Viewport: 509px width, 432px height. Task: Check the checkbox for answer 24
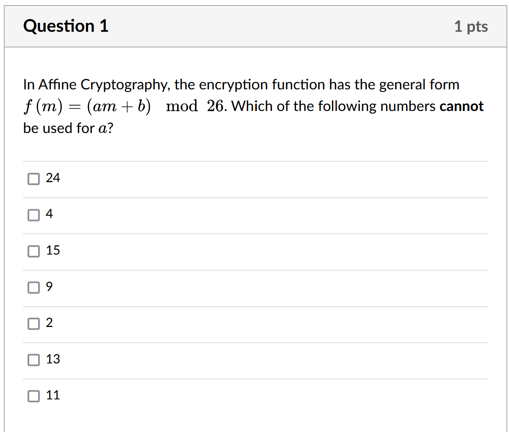coord(33,178)
